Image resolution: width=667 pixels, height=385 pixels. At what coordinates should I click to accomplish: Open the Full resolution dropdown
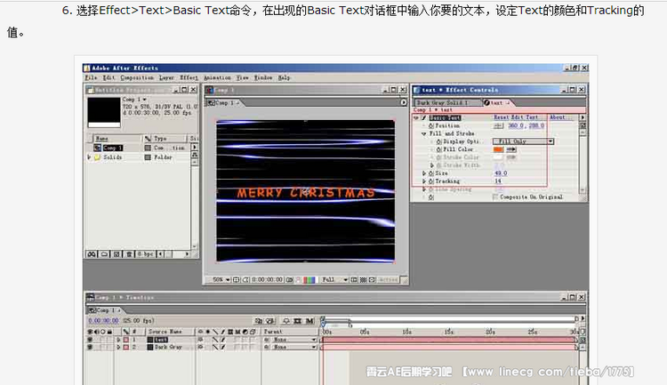point(334,279)
